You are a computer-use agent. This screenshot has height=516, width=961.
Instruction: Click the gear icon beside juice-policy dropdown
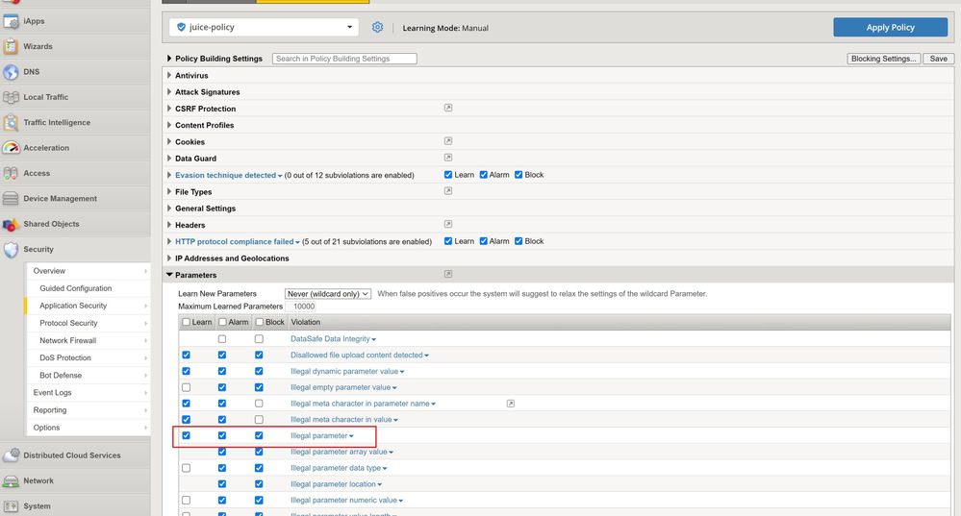point(377,28)
